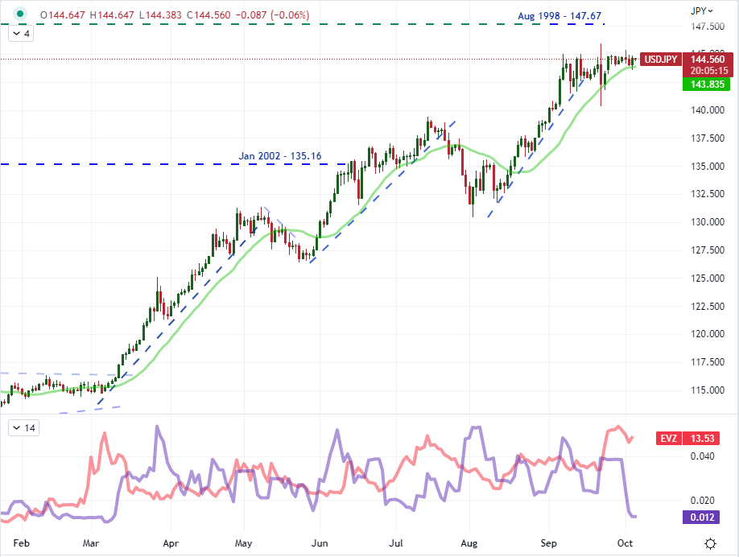Click the 122.500 price axis label

[708, 307]
